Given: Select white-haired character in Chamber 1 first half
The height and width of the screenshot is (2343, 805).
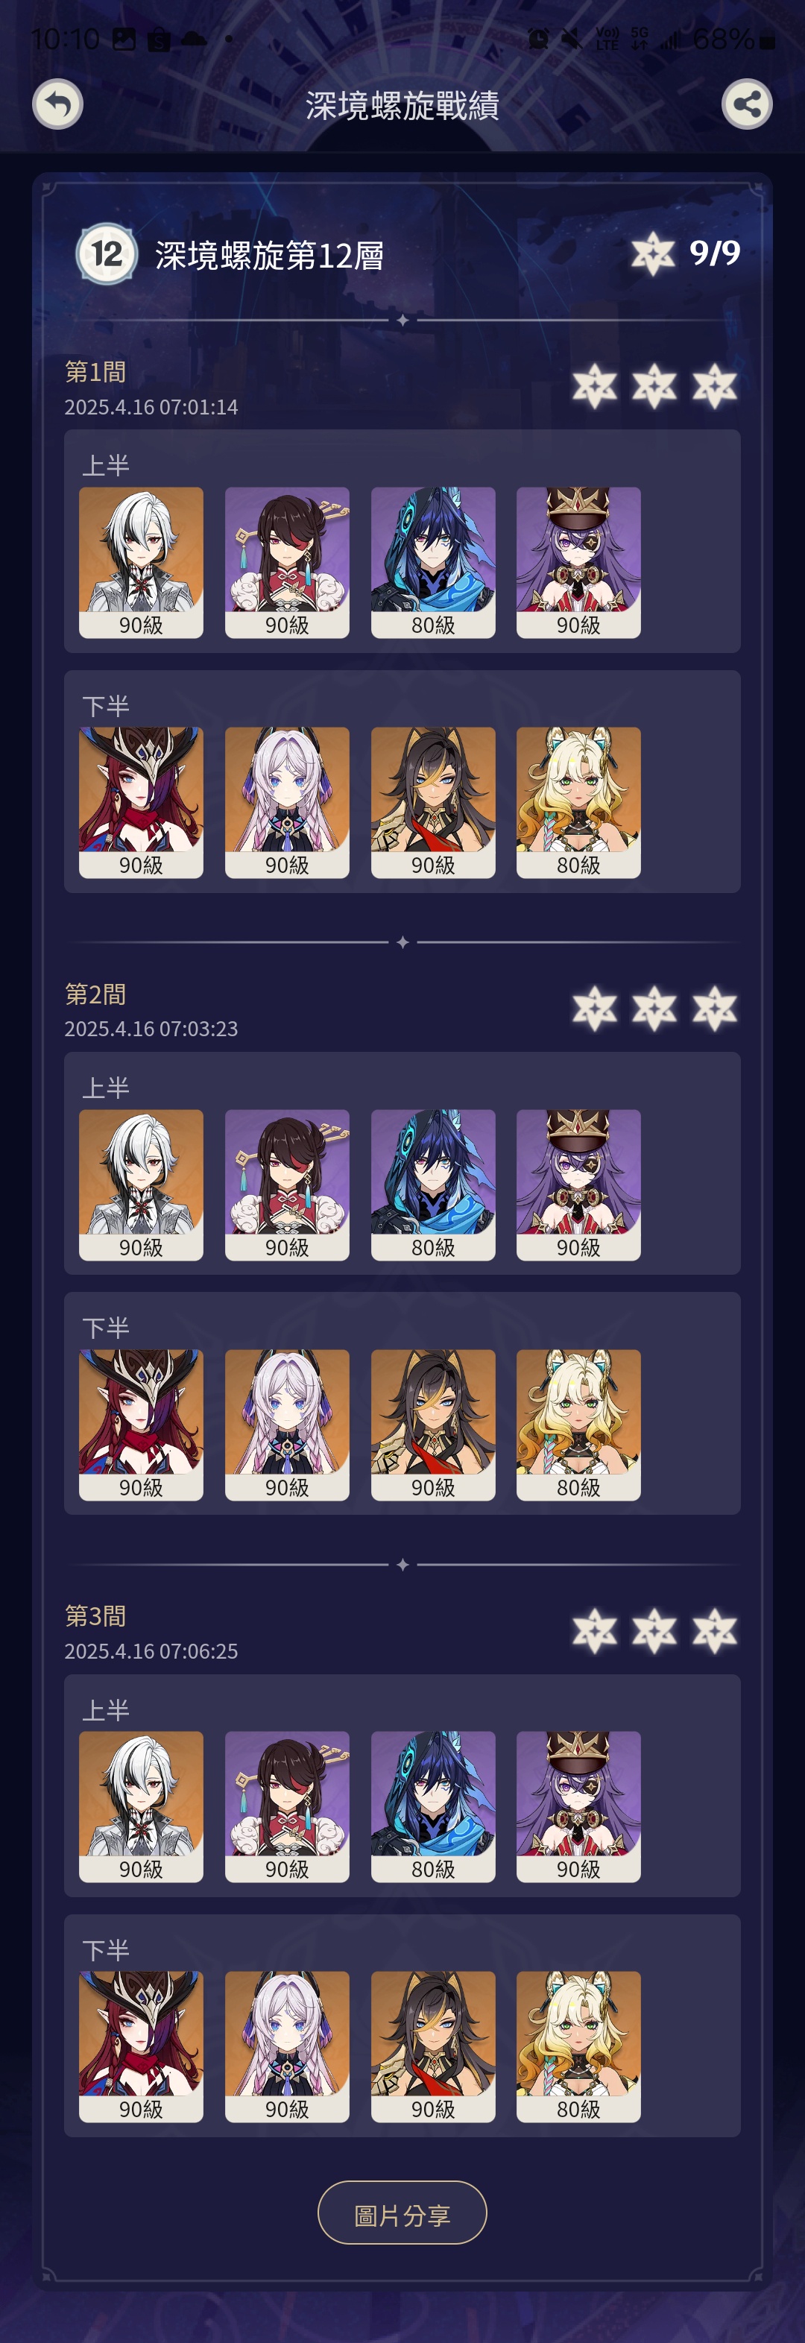Looking at the screenshot, I should click(x=141, y=562).
